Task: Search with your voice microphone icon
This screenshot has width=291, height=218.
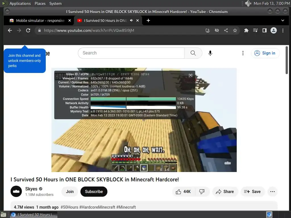Action: coord(210,53)
